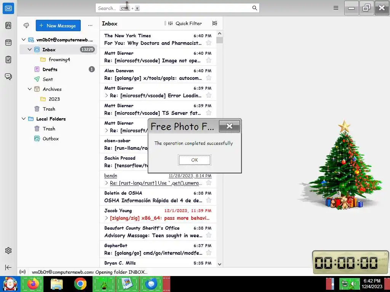Open the Sent folder
390x292 pixels.
[58, 79]
